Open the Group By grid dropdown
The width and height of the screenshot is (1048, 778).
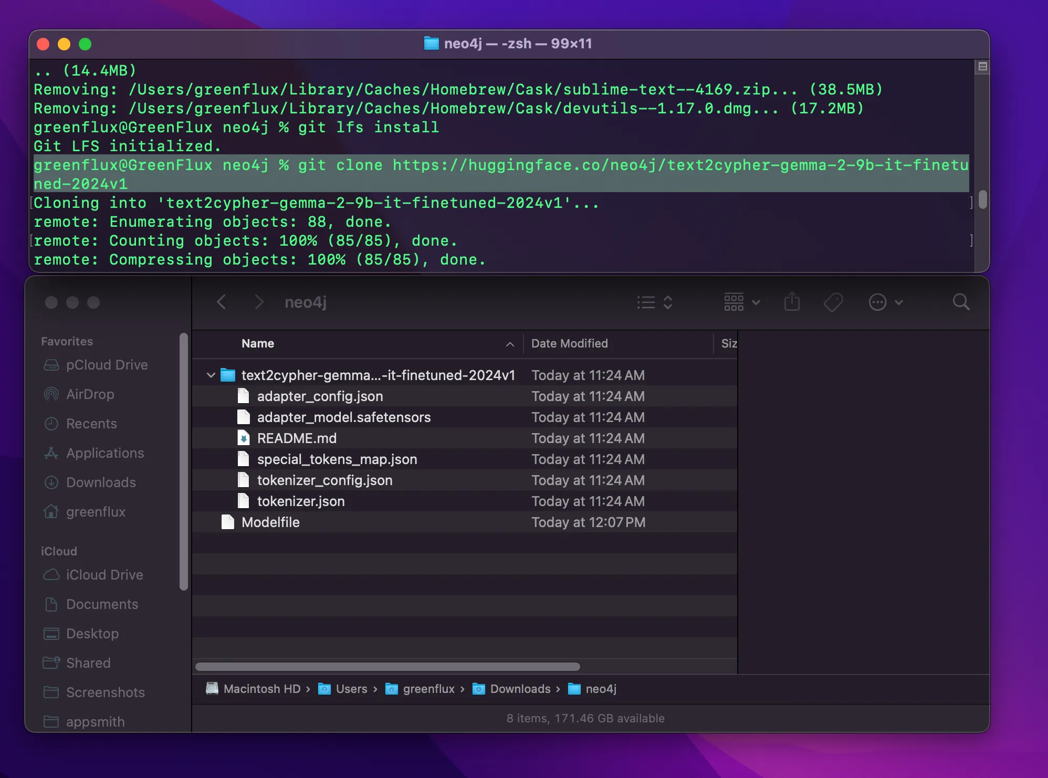click(x=741, y=302)
